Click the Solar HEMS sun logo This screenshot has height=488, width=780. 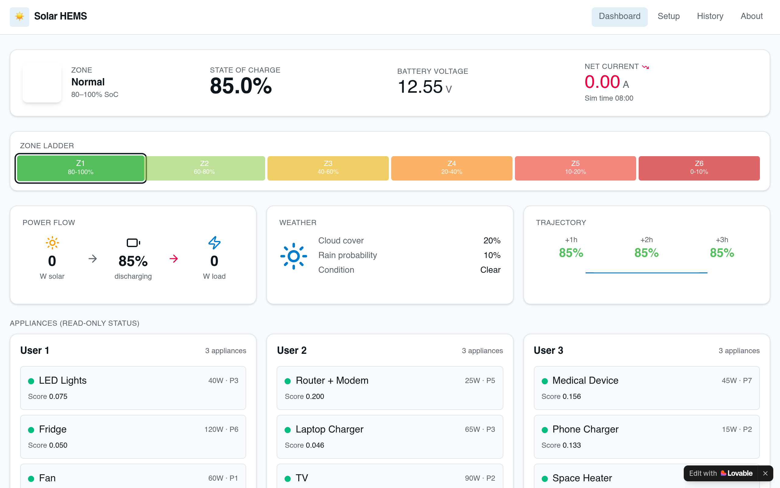tap(19, 16)
